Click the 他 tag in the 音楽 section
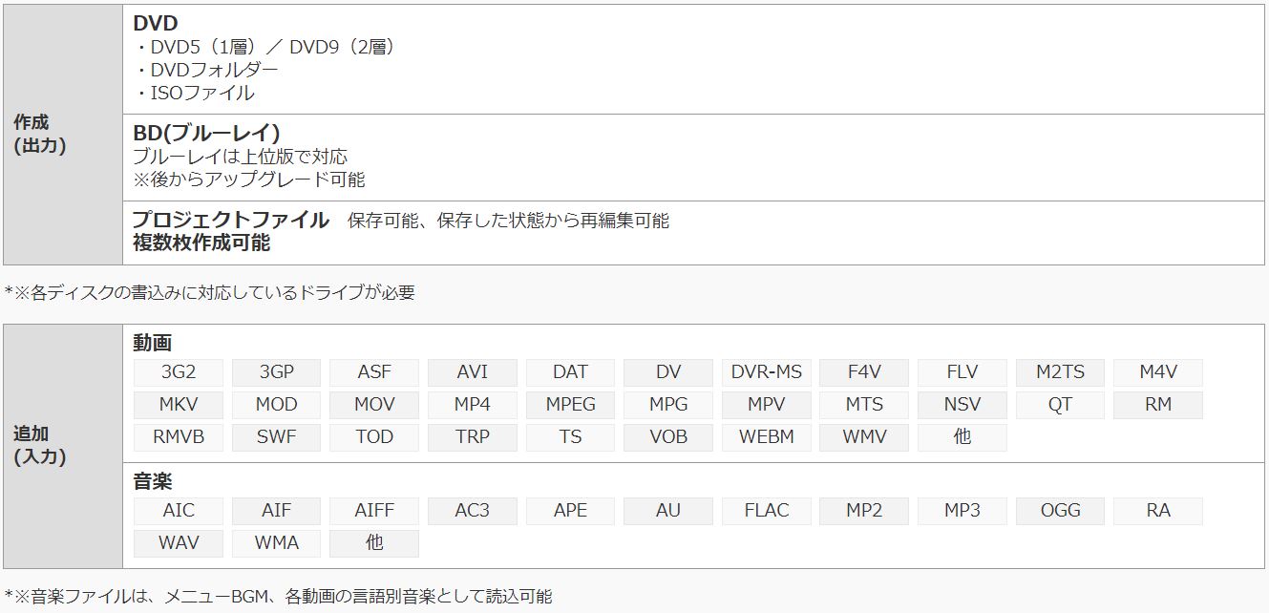The width and height of the screenshot is (1269, 613). click(x=374, y=543)
